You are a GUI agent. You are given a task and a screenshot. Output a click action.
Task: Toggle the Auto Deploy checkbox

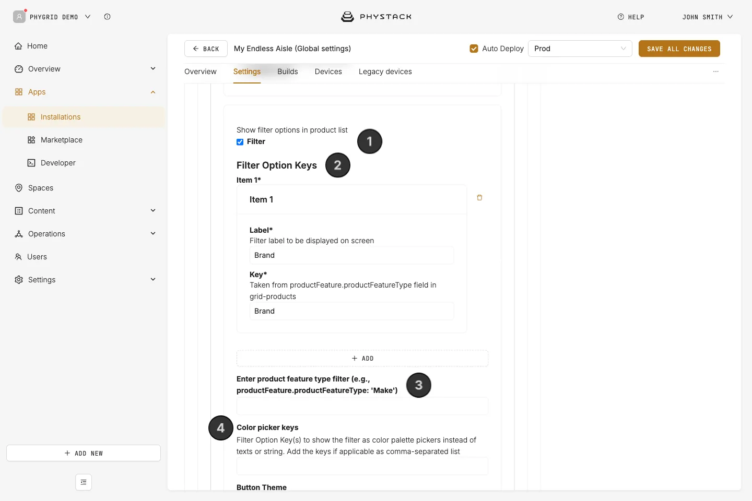pyautogui.click(x=474, y=49)
